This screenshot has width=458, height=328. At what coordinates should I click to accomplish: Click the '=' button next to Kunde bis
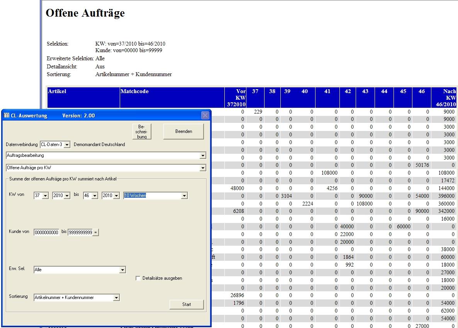pos(95,233)
